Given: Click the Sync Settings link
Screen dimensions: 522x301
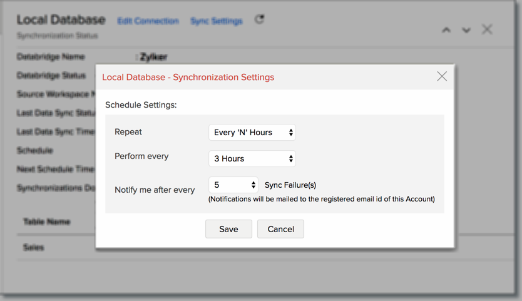Looking at the screenshot, I should [216, 21].
